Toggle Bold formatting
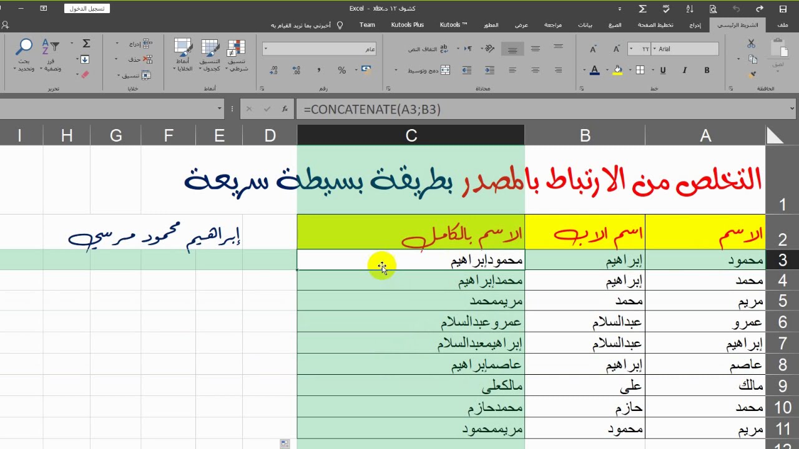Image resolution: width=799 pixels, height=449 pixels. click(x=707, y=70)
